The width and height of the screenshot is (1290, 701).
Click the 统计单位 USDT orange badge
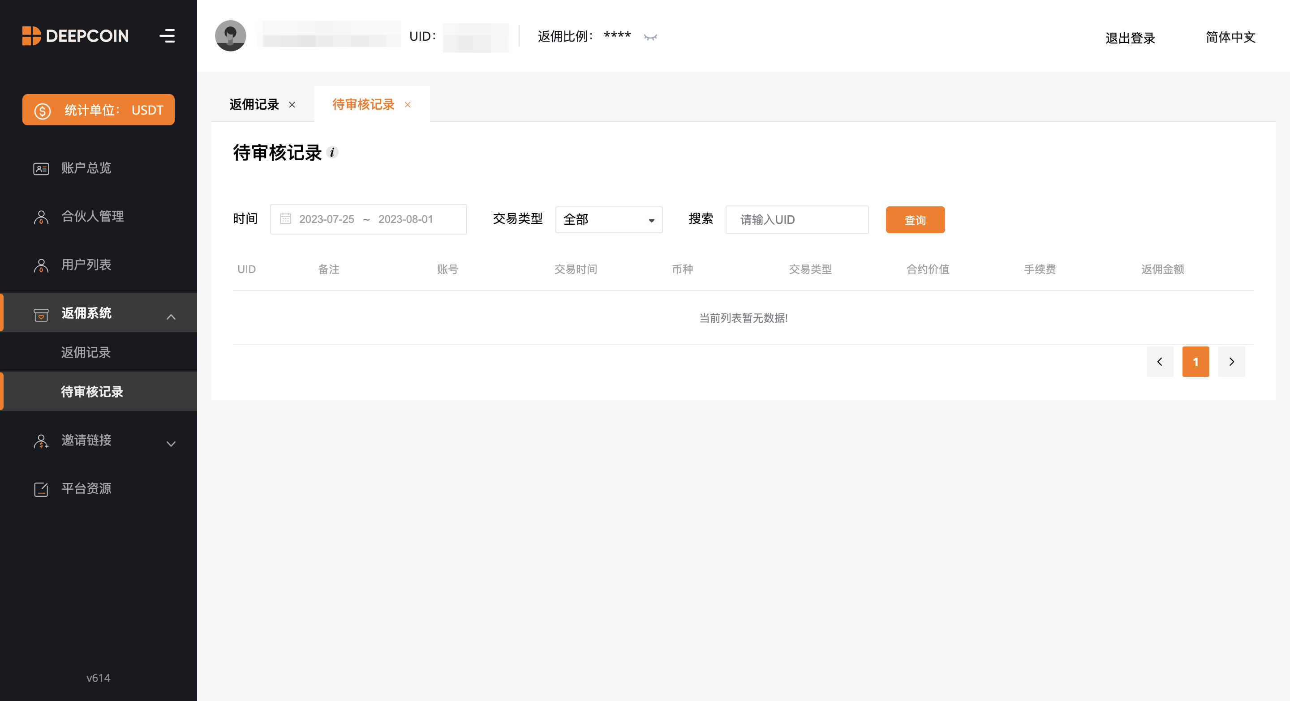click(99, 110)
